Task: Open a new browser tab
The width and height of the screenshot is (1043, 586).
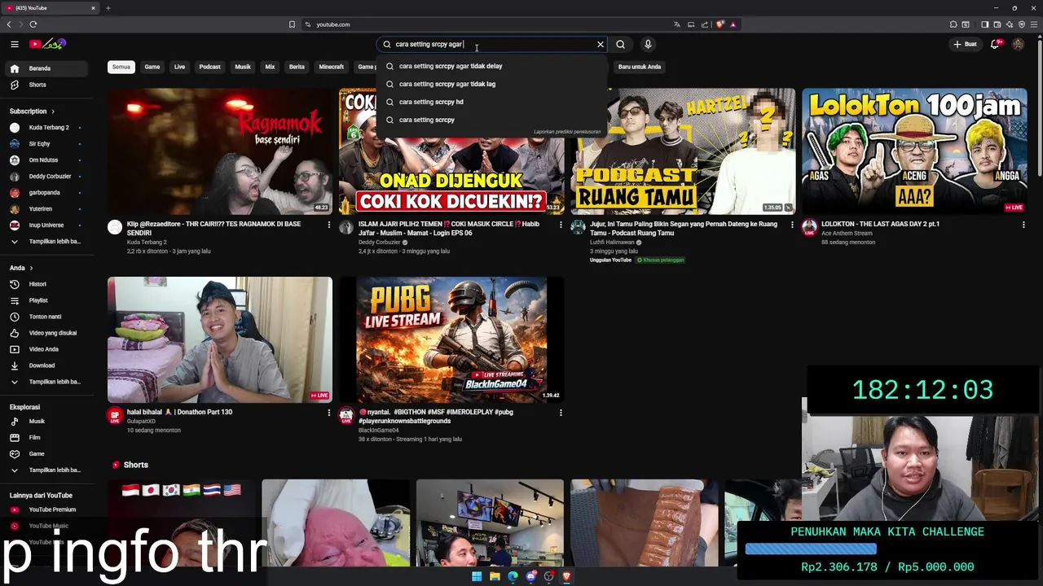Action: coord(108,8)
